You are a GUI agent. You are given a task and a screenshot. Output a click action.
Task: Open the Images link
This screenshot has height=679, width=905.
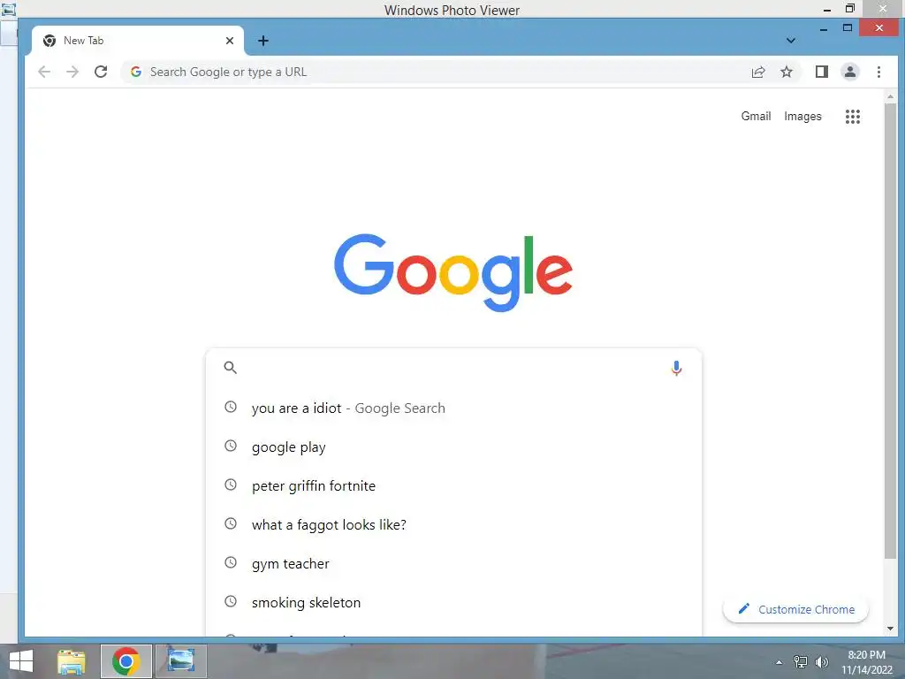coord(802,116)
